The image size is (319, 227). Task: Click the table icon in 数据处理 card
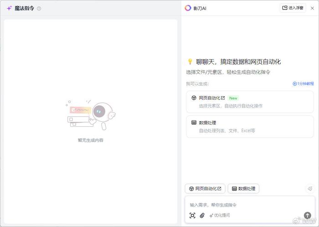[x=194, y=123]
